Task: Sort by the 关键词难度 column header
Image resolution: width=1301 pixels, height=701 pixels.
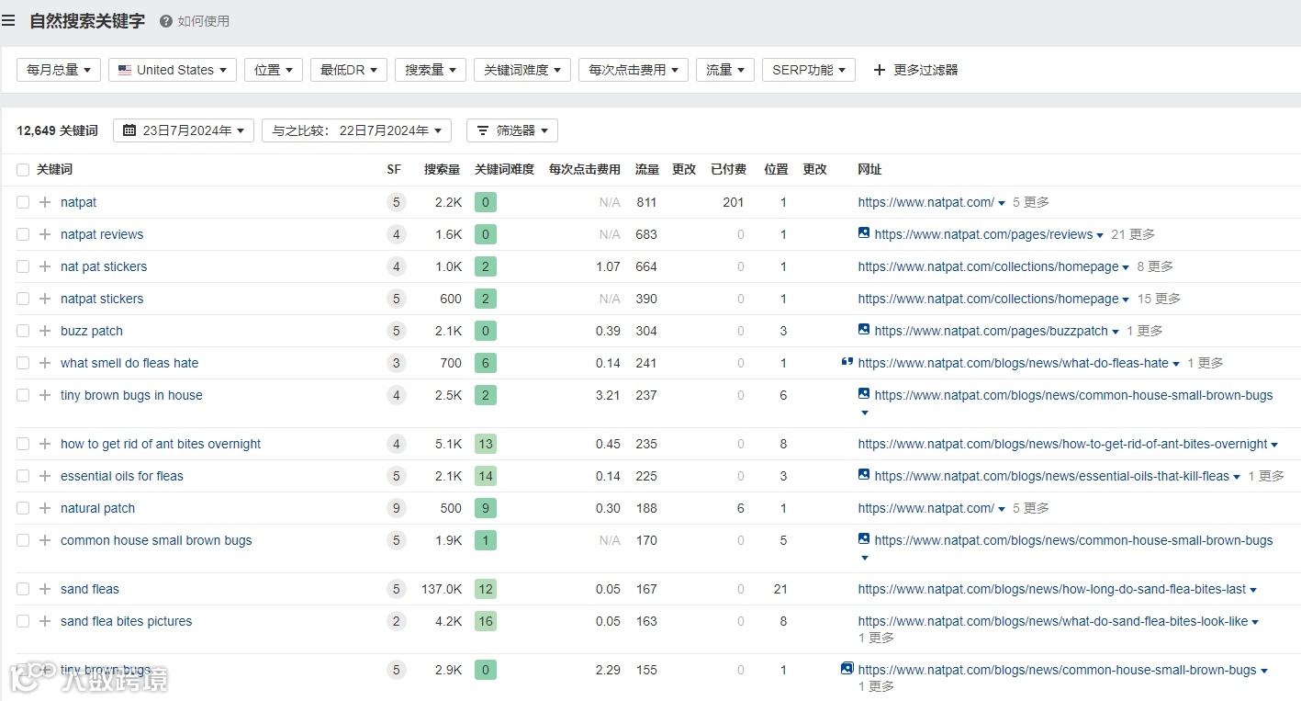Action: coord(504,170)
